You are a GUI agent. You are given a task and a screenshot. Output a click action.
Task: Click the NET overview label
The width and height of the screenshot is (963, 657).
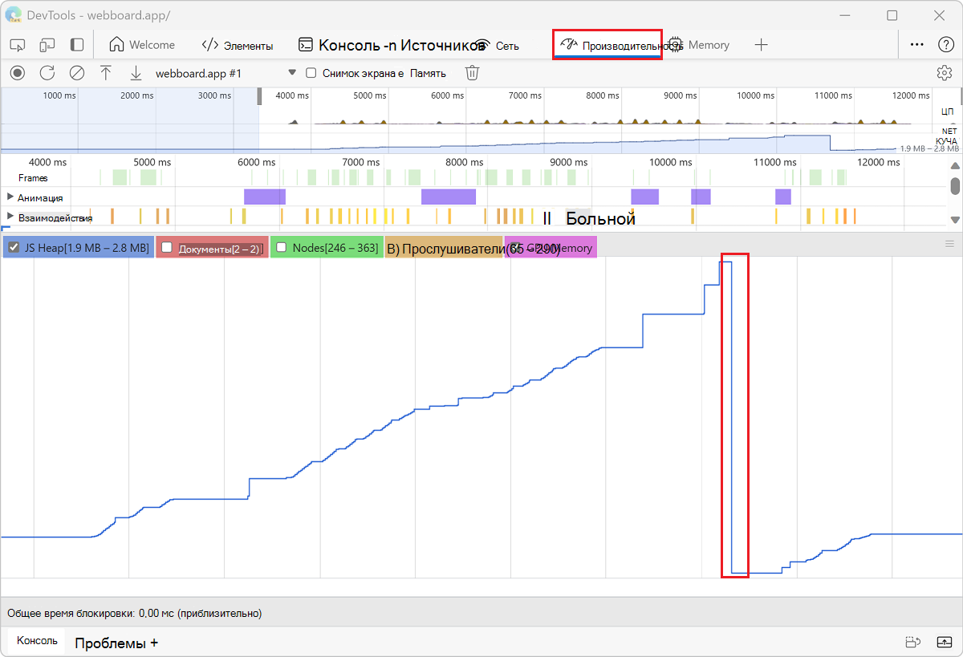click(949, 131)
